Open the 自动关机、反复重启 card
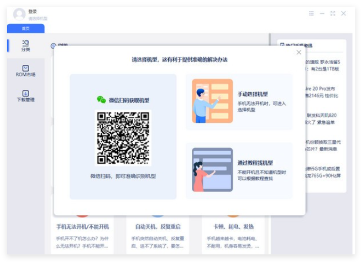Screen dimensions: 362x262 (x=157, y=233)
